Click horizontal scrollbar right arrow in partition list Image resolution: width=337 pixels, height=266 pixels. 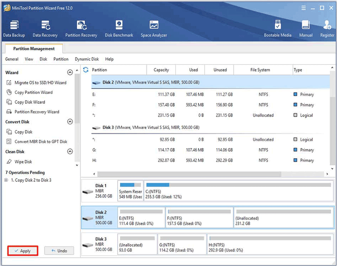click(327, 174)
